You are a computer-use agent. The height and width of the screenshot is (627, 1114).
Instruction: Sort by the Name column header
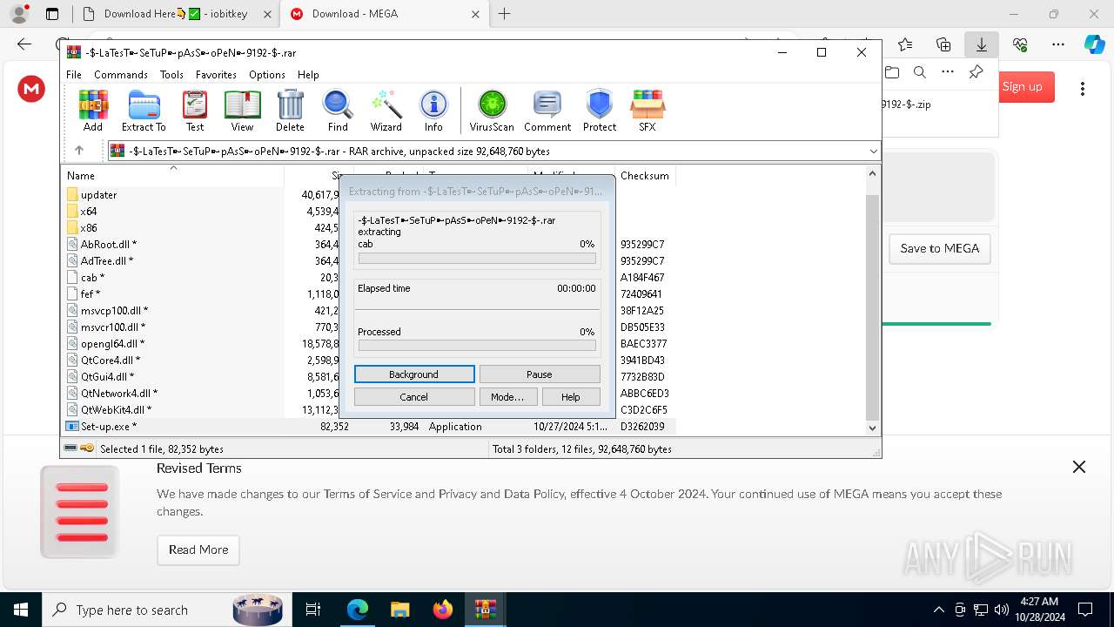[173, 176]
